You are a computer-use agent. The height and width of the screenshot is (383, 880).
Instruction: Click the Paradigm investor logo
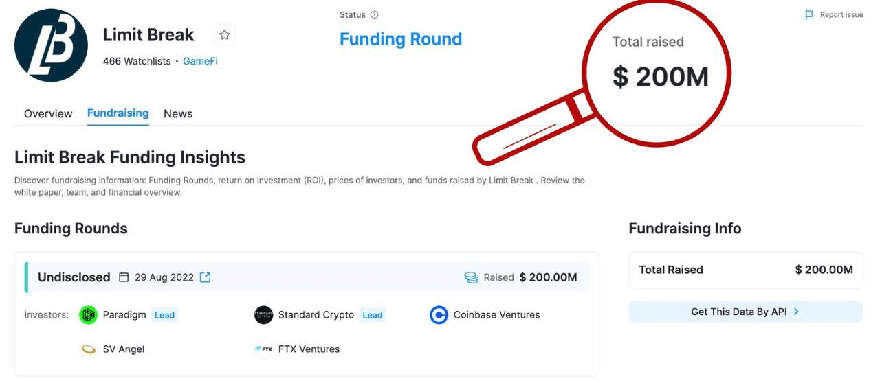89,315
